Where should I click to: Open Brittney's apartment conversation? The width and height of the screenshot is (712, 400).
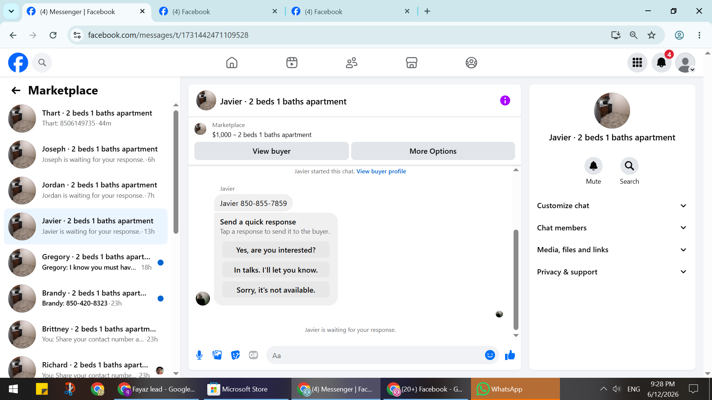[x=86, y=334]
